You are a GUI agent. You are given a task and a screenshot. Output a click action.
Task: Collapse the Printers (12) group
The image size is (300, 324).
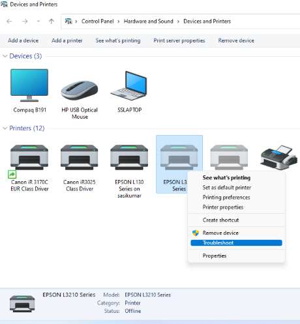(5, 128)
